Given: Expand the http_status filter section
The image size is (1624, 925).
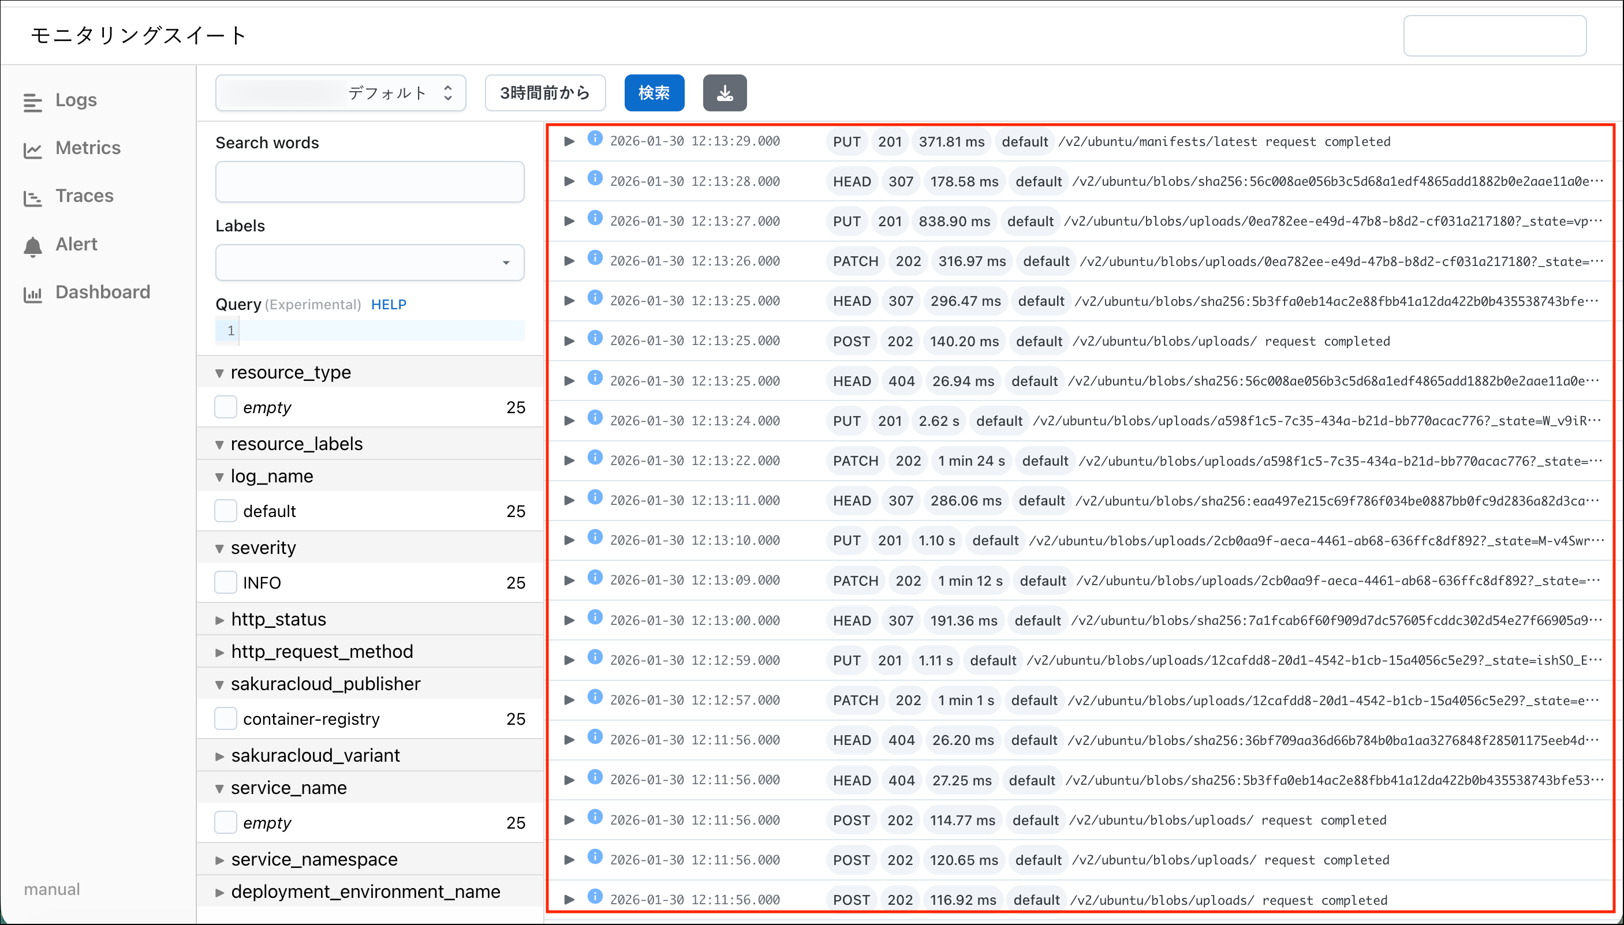Looking at the screenshot, I should pos(220,619).
